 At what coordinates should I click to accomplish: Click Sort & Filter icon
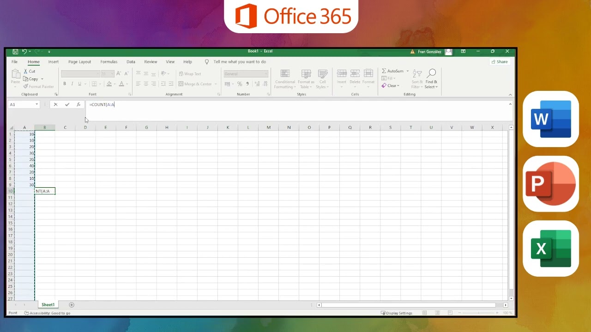click(x=417, y=74)
